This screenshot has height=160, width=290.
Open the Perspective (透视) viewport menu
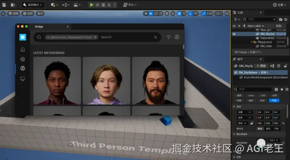point(13,13)
